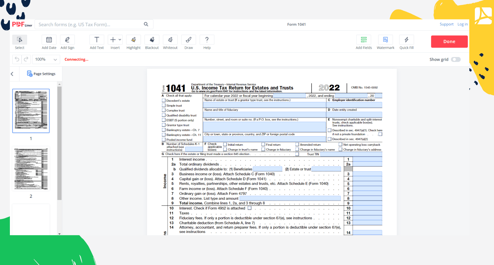
Task: Click the Add Fields icon
Action: pos(364,40)
